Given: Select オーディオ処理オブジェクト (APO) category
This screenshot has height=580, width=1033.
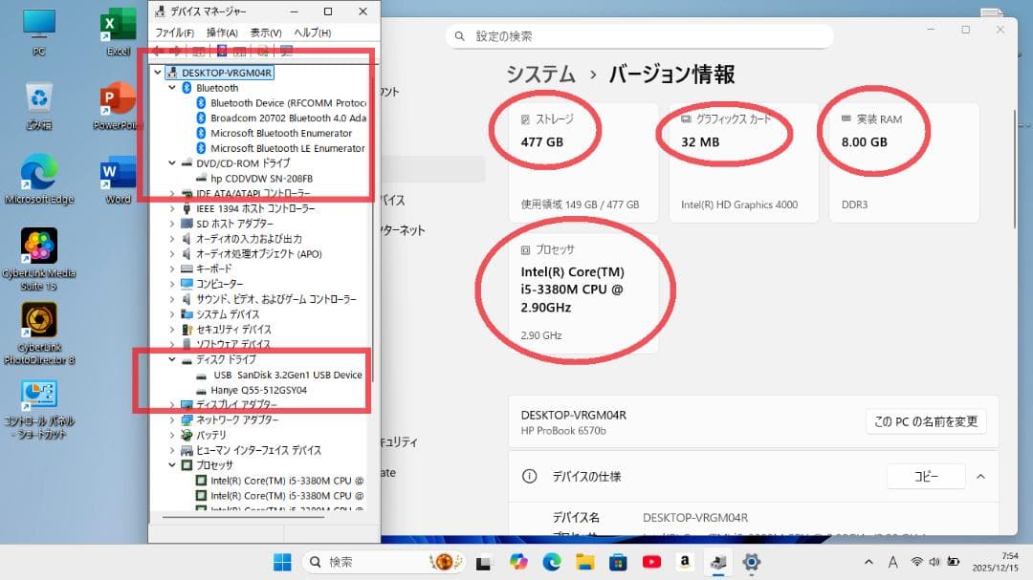Looking at the screenshot, I should (258, 253).
